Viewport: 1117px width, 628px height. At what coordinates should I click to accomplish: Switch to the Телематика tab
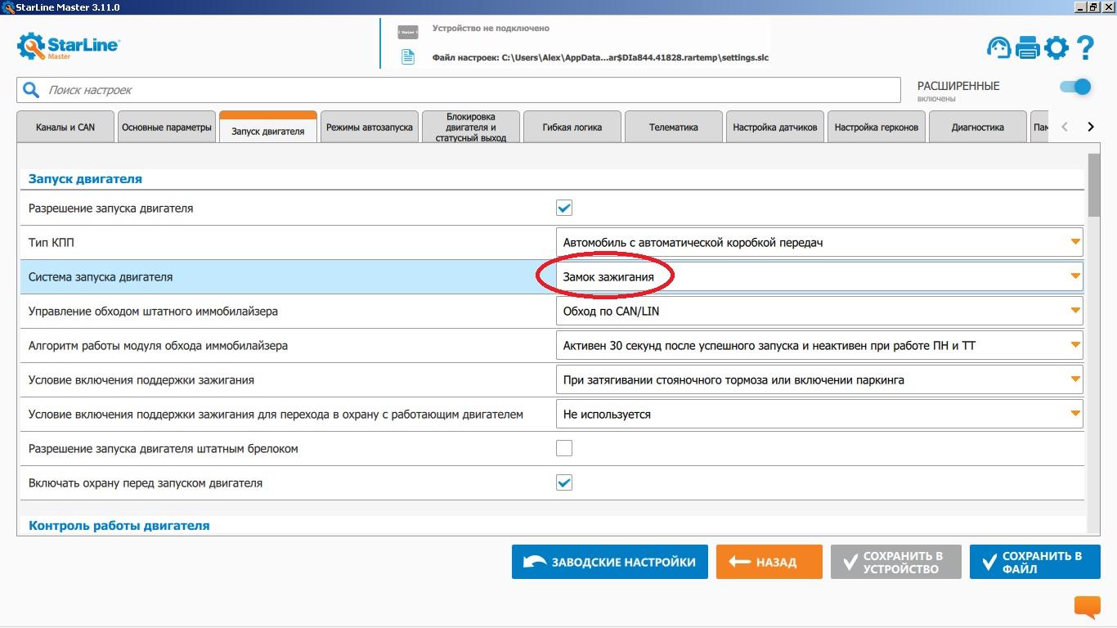coord(673,128)
